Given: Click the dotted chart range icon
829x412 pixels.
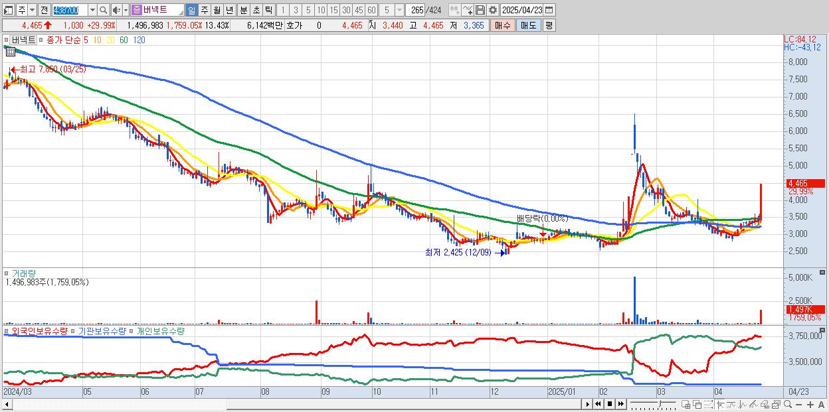Looking at the screenshot, I should pos(708,404).
